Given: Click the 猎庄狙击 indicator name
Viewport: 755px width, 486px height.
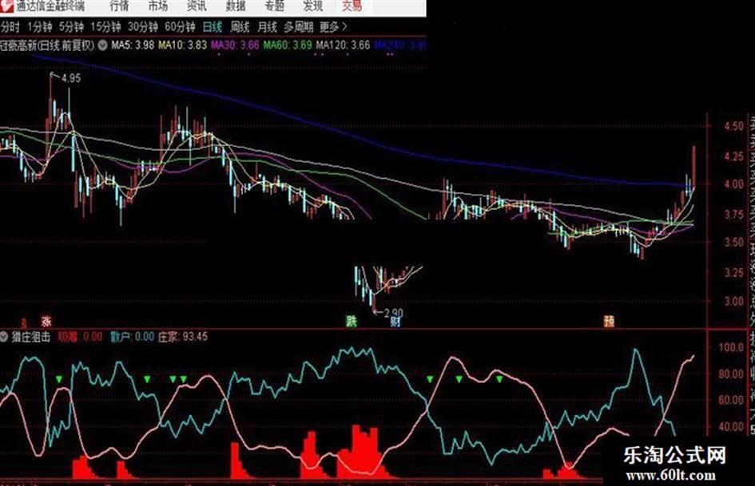Looking at the screenshot, I should [31, 337].
